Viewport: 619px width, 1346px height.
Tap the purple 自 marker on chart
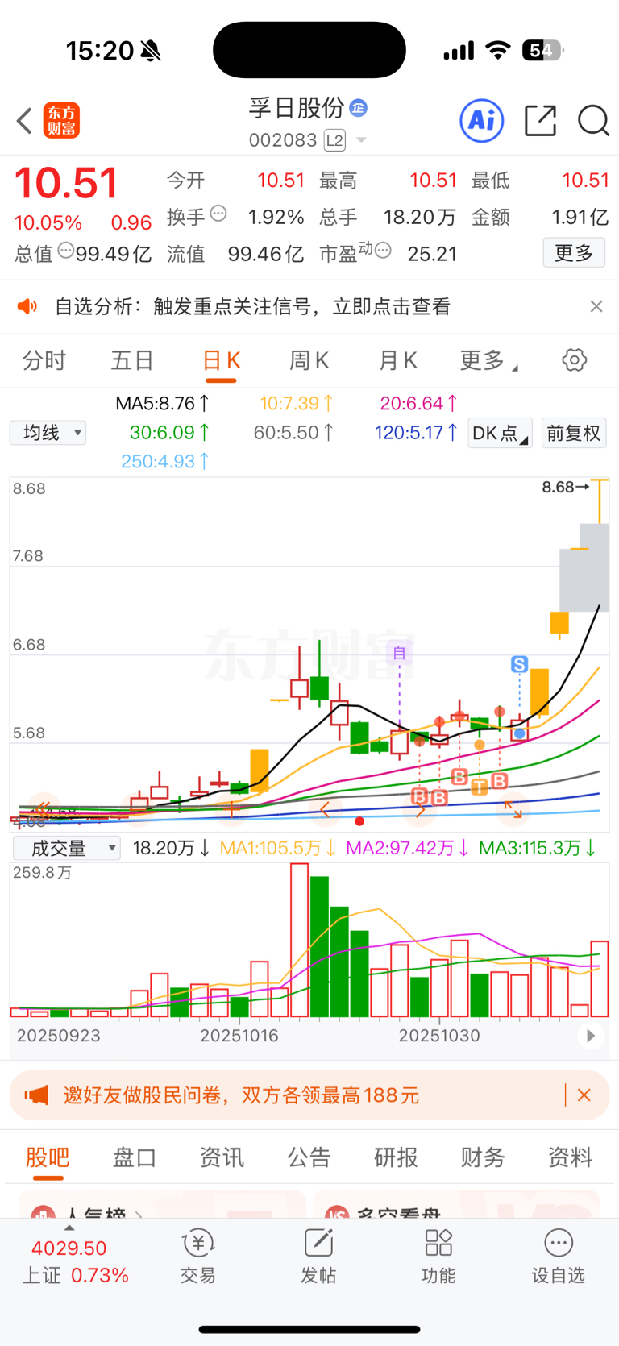[399, 653]
